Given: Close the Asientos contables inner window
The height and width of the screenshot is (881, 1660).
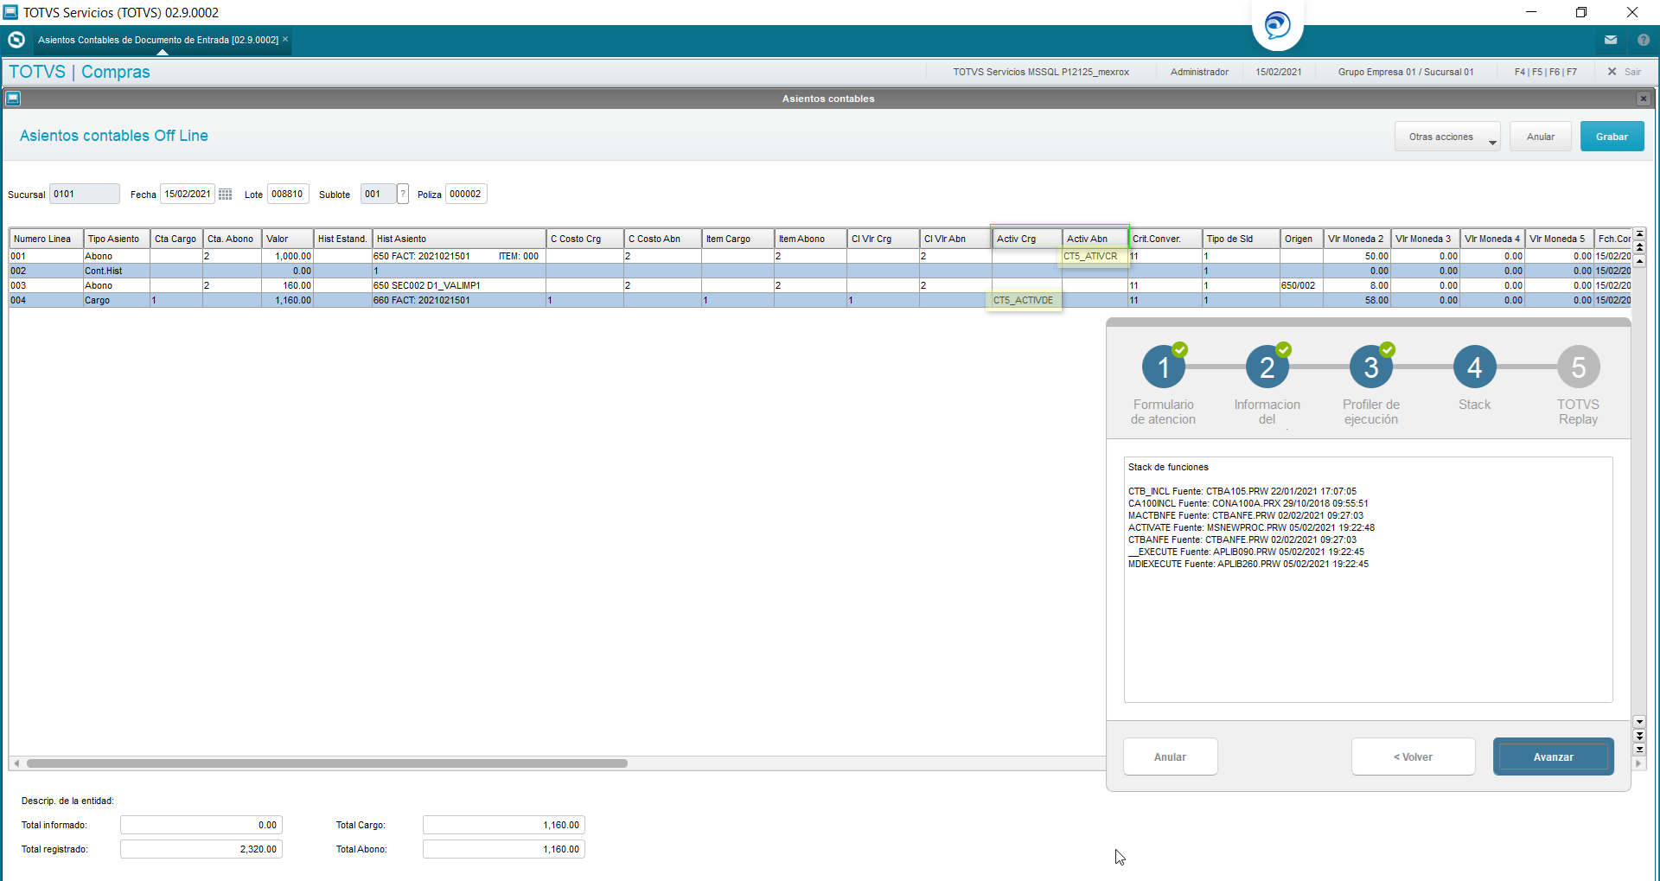Looking at the screenshot, I should 1643,99.
